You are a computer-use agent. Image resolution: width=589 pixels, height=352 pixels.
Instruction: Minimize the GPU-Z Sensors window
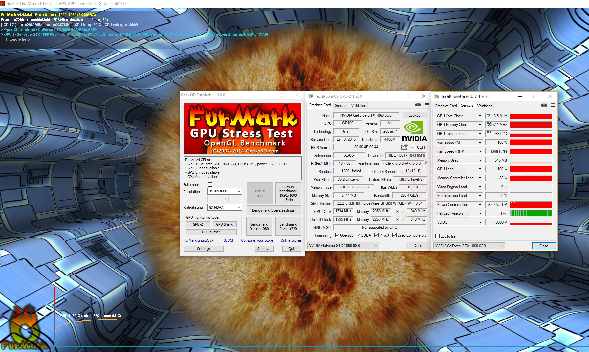(x=520, y=96)
